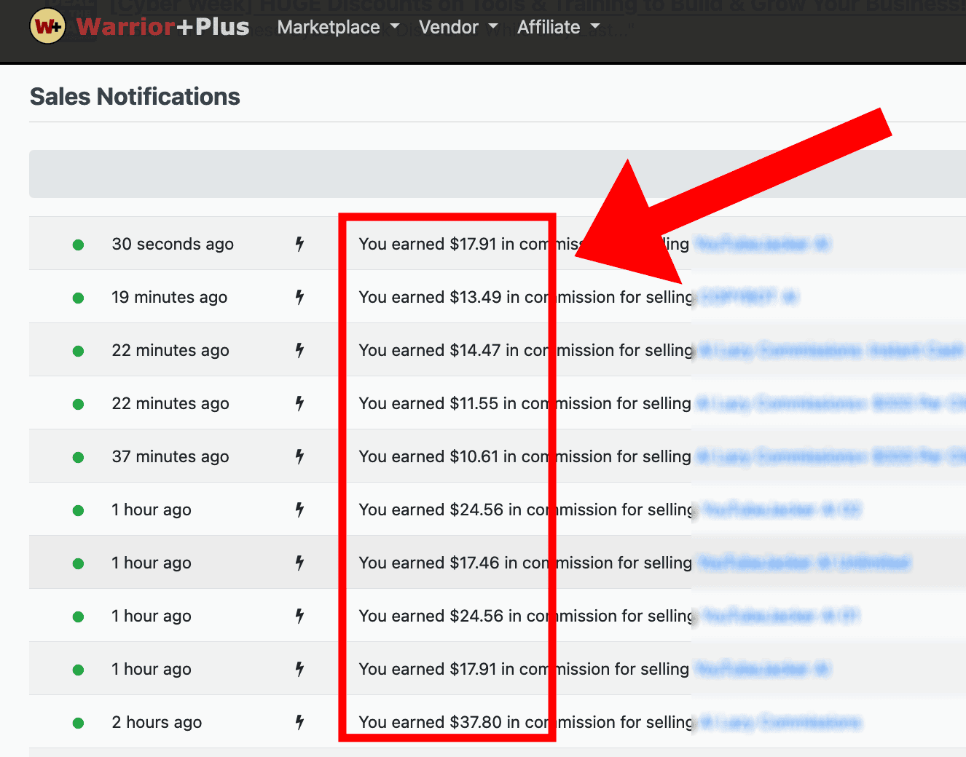Click the Warrior+Plus brand name
This screenshot has height=757, width=966.
tap(162, 27)
